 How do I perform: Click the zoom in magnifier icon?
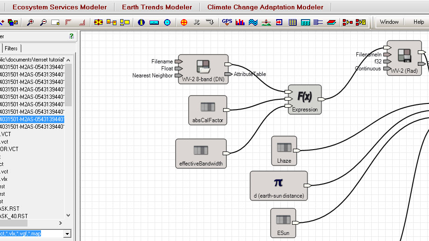pyautogui.click(x=30, y=22)
